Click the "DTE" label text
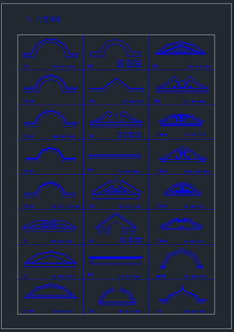The width and height of the screenshot is (234, 332). pyautogui.click(x=91, y=101)
